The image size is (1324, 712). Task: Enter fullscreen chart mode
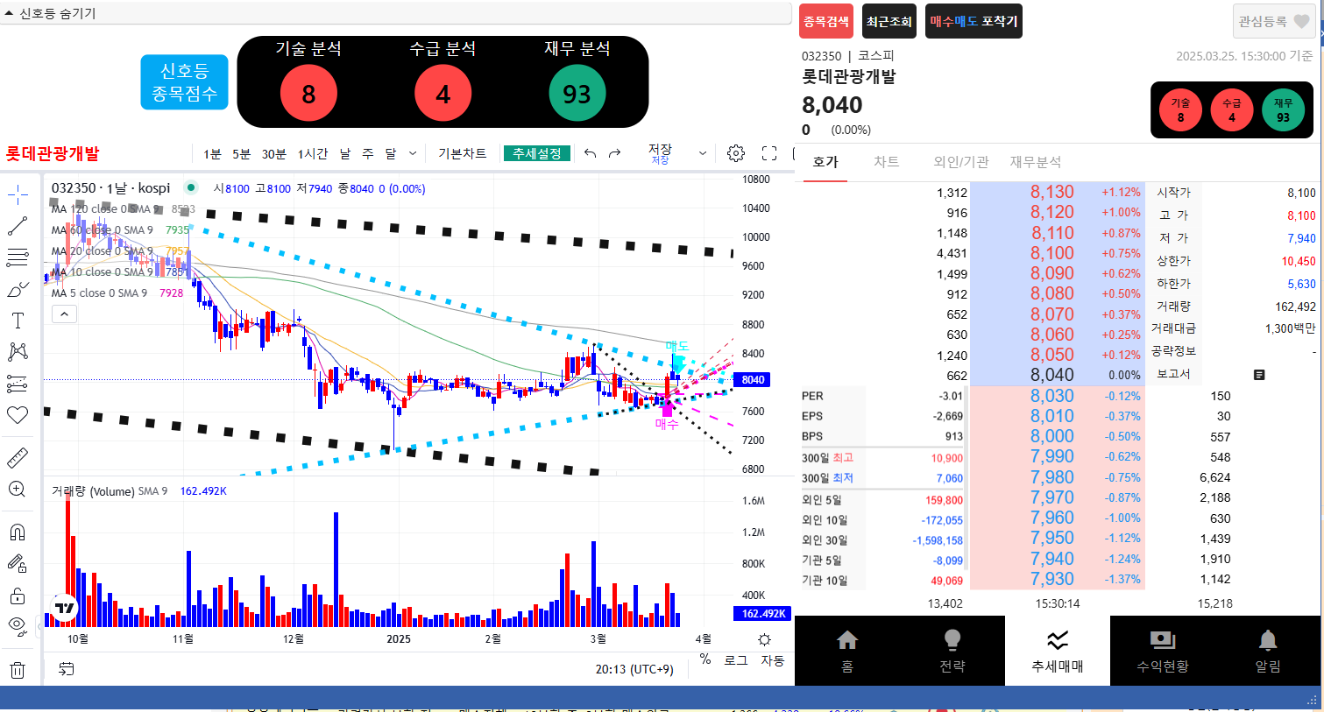769,153
